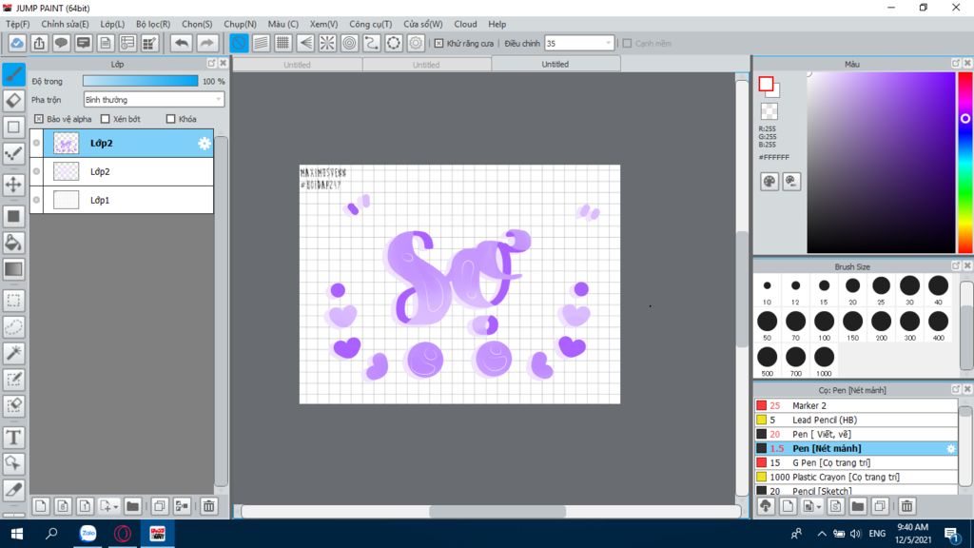
Task: Enable the curve snap guide
Action: click(372, 43)
